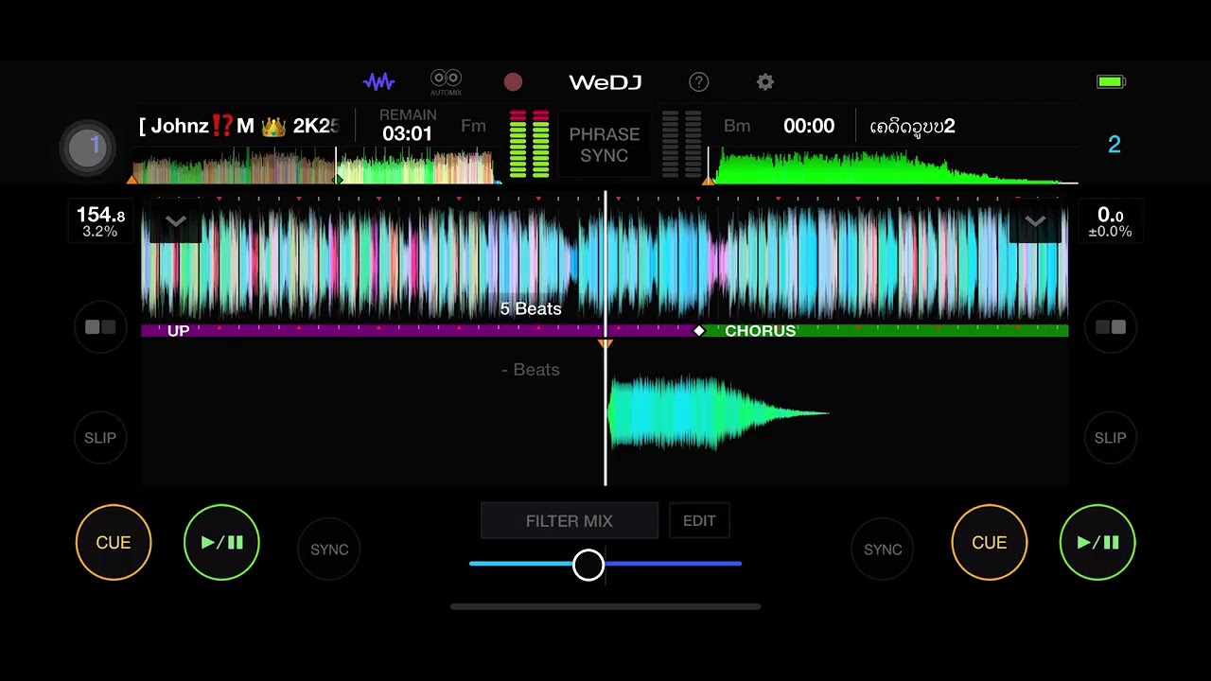Open settings gear
Screen dimensions: 1211x681
[x=765, y=82]
